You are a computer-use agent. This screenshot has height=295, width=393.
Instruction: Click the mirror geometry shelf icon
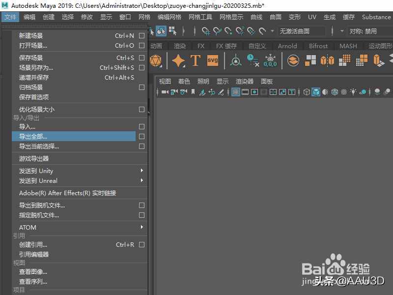tap(327, 60)
